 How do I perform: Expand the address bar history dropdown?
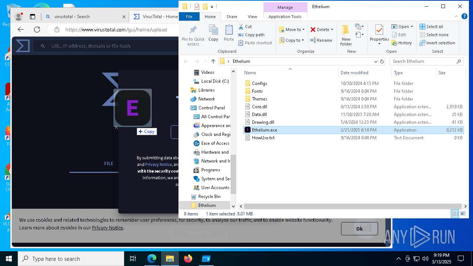coord(376,61)
